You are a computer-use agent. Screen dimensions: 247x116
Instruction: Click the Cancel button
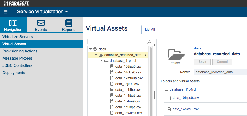tap(222, 62)
